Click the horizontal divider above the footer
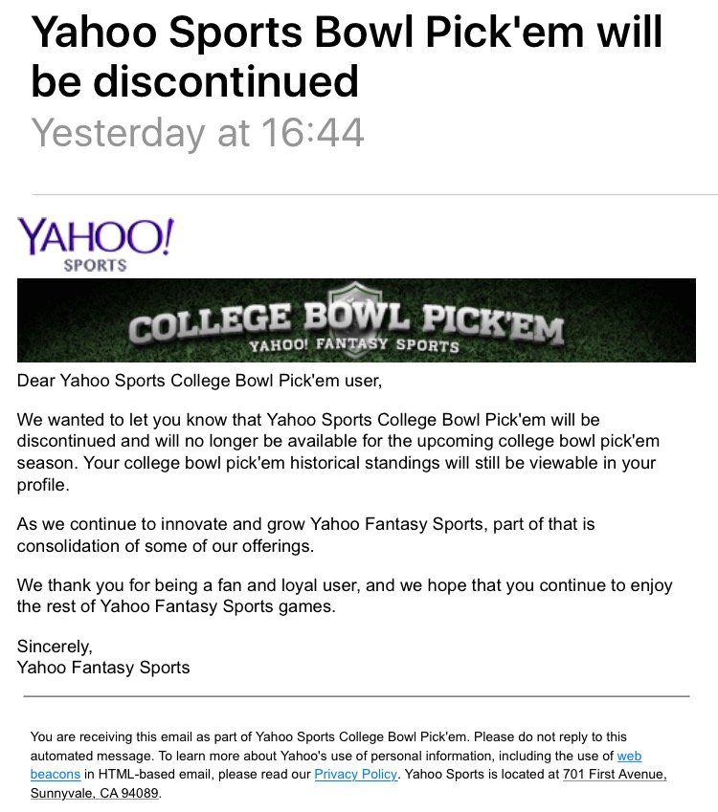 pos(356,696)
